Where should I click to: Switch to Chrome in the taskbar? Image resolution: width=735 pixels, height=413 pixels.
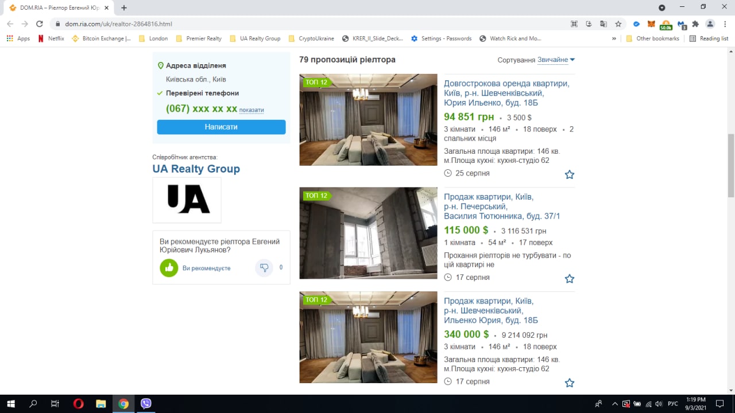tap(123, 404)
